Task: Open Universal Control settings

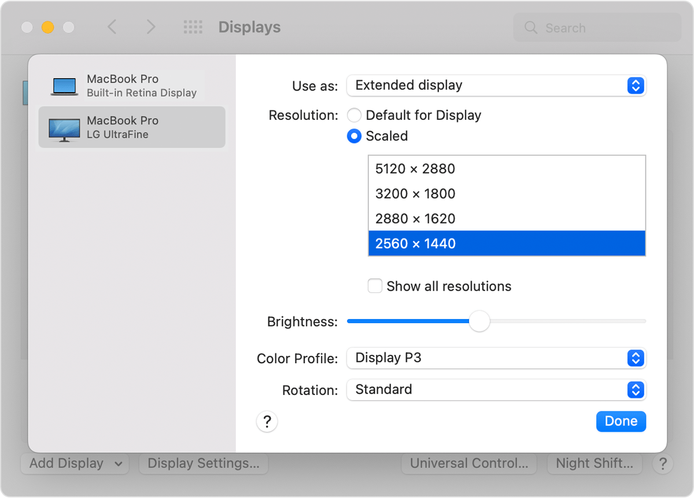Action: pos(468,463)
